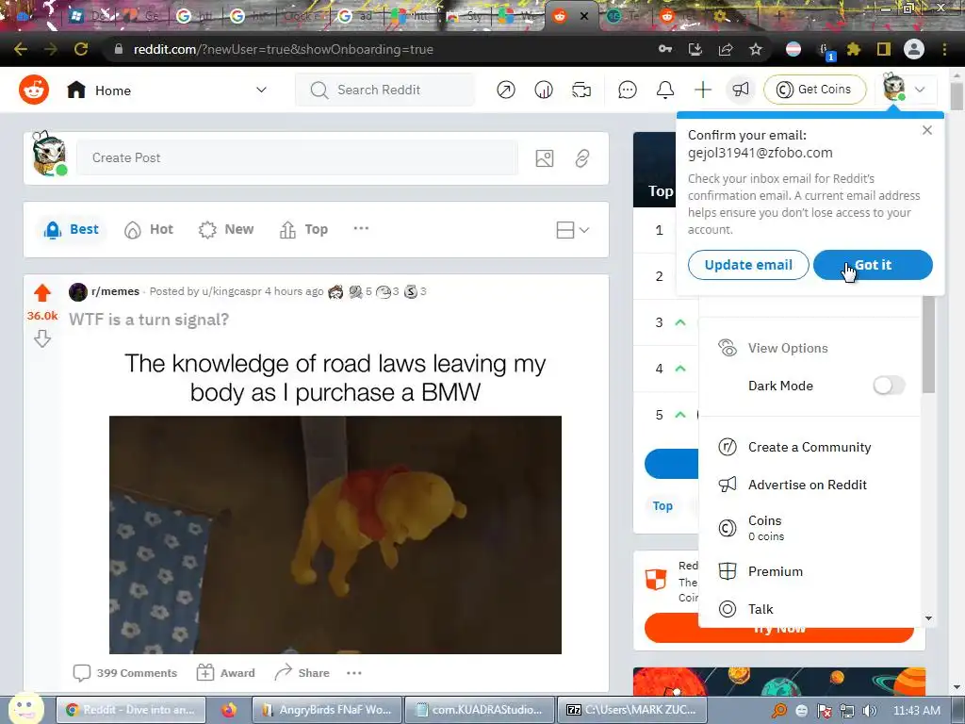Select the New sort tab
The height and width of the screenshot is (724, 965).
[226, 230]
